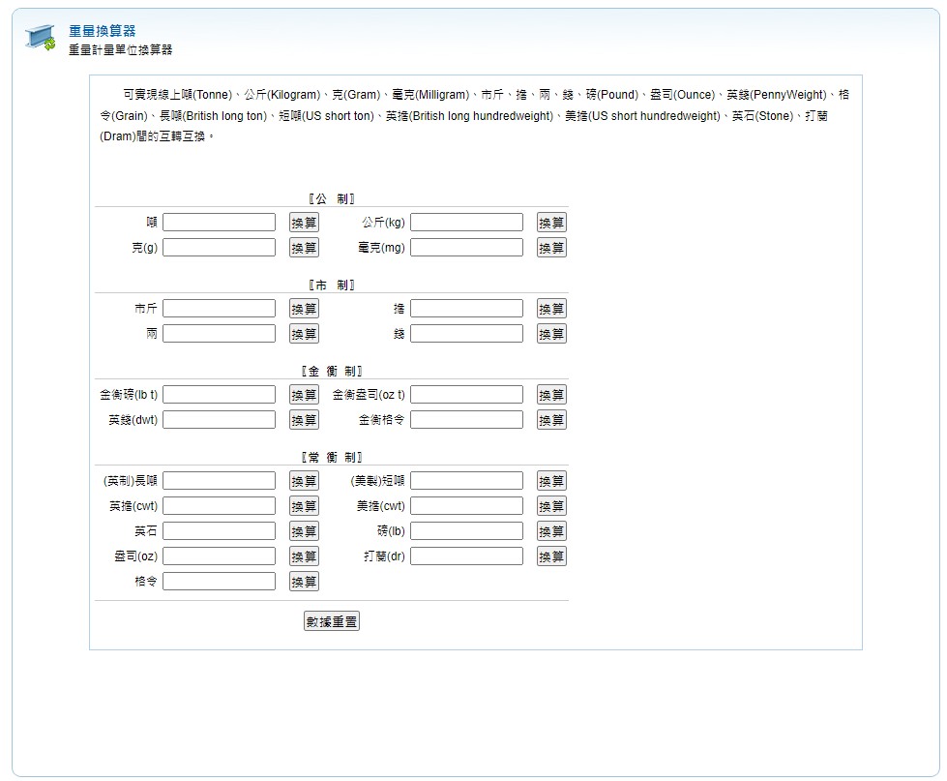Viewport: 947px width, 781px height.
Task: Click 換算 button for 英石
Action: (x=304, y=531)
